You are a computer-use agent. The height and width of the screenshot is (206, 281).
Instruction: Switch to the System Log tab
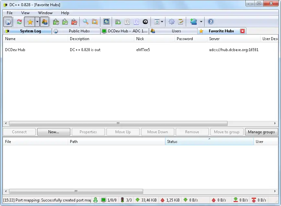[x=28, y=31]
